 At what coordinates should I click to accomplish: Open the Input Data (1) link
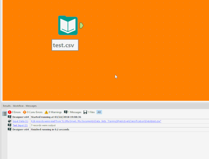20,121
